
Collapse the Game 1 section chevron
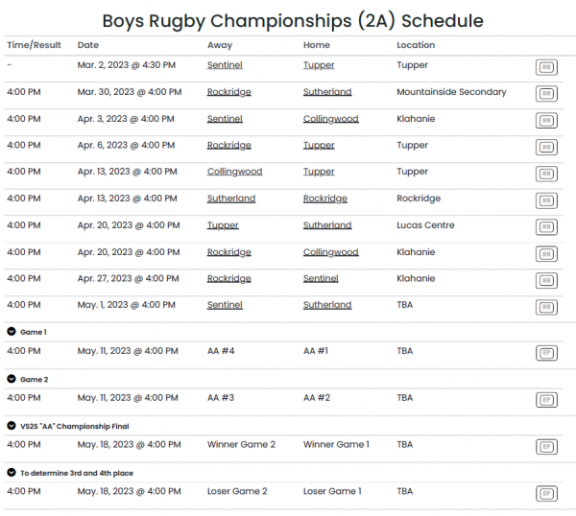pos(12,332)
